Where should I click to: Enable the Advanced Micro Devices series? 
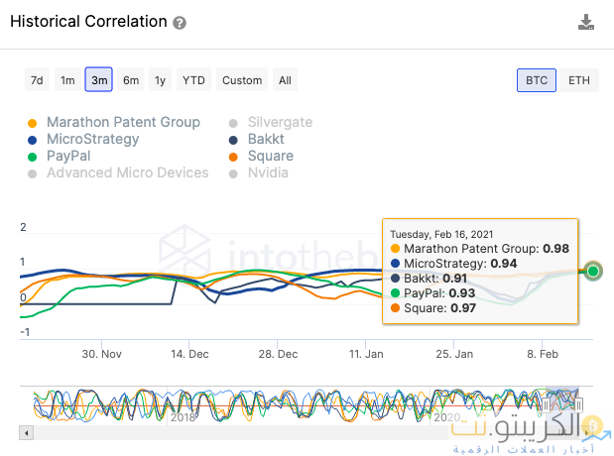[127, 172]
